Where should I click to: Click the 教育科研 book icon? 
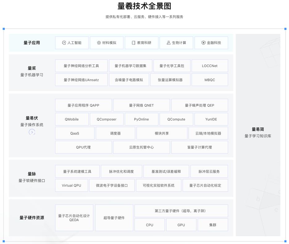(x=133, y=43)
